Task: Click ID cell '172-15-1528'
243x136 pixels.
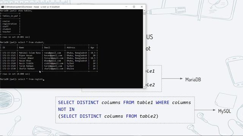Action: 9,63
